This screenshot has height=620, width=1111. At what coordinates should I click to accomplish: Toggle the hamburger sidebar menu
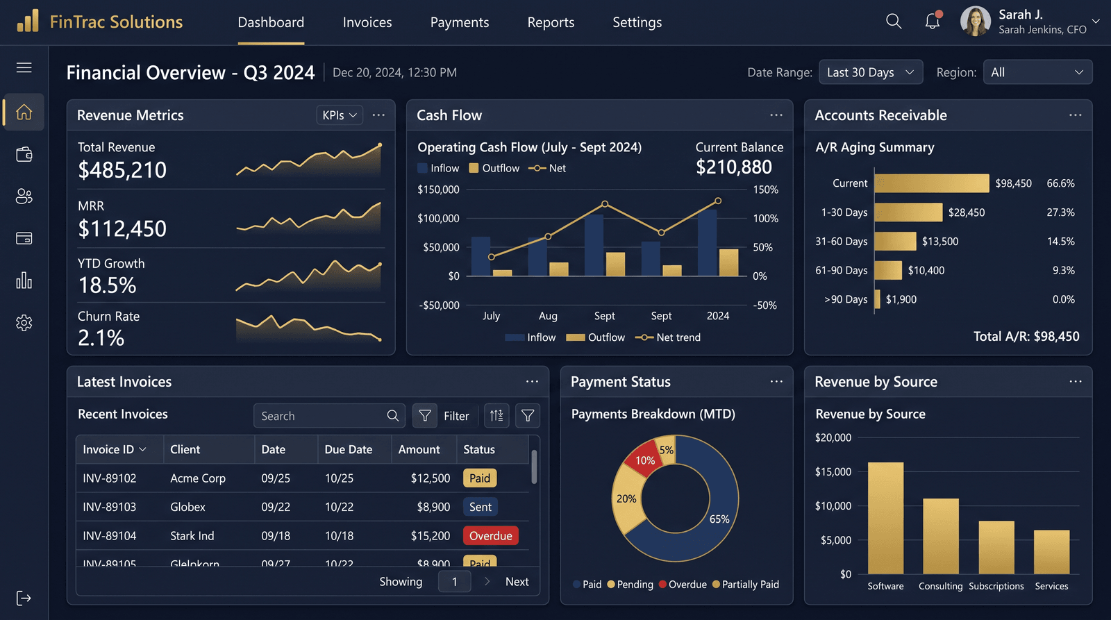(24, 67)
